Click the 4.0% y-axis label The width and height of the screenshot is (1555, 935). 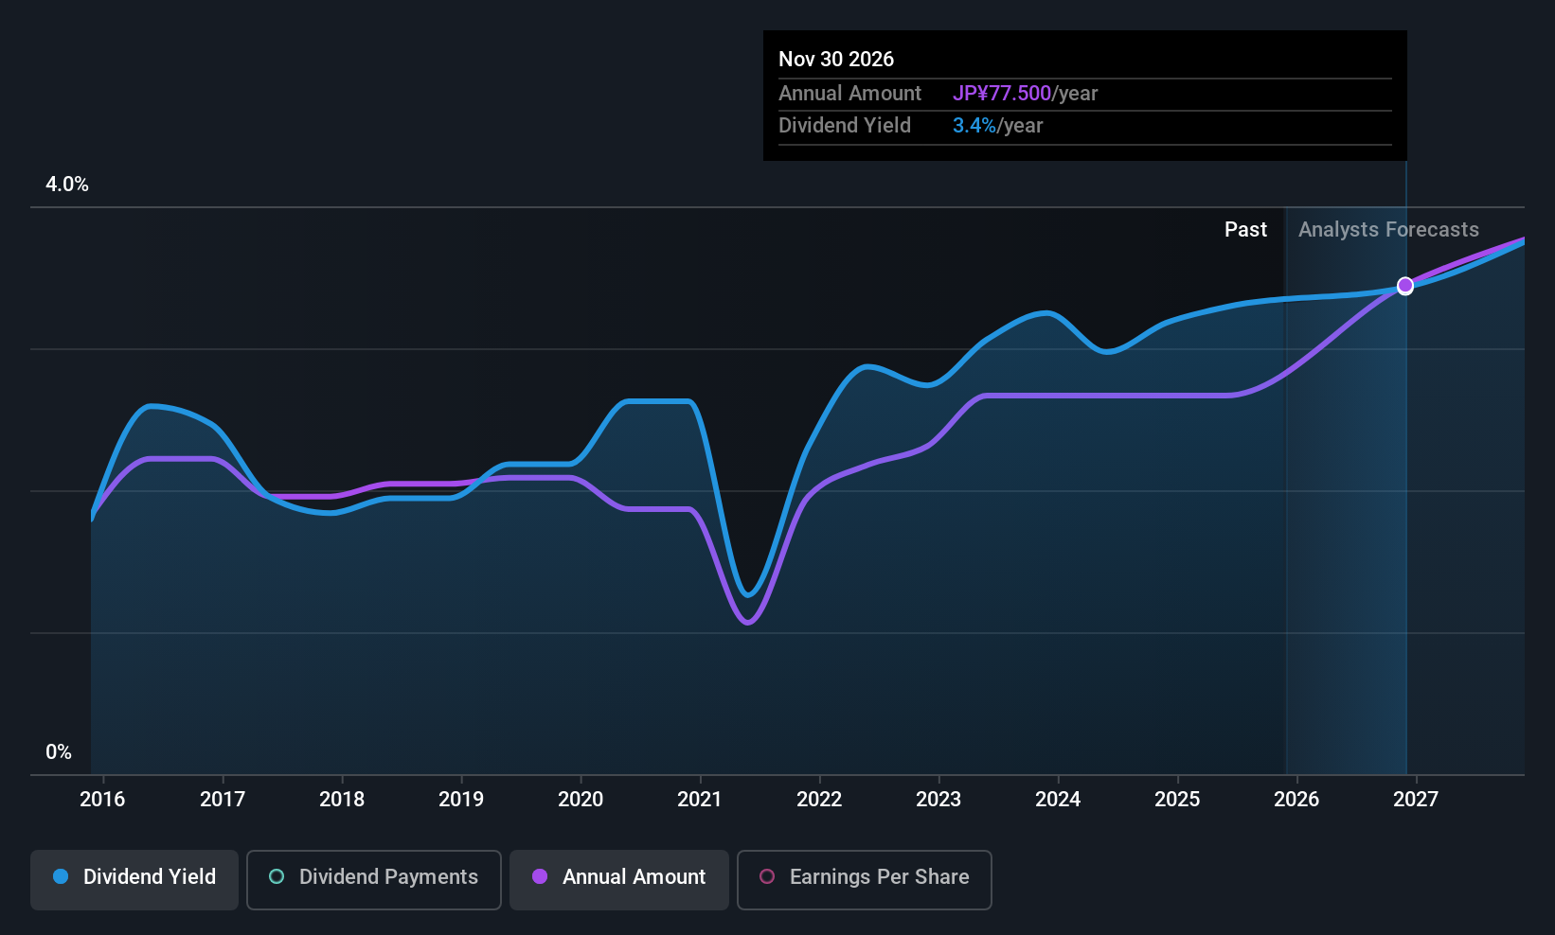click(67, 185)
